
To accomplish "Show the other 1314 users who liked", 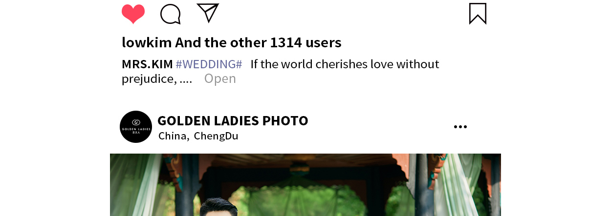I will (x=258, y=42).
